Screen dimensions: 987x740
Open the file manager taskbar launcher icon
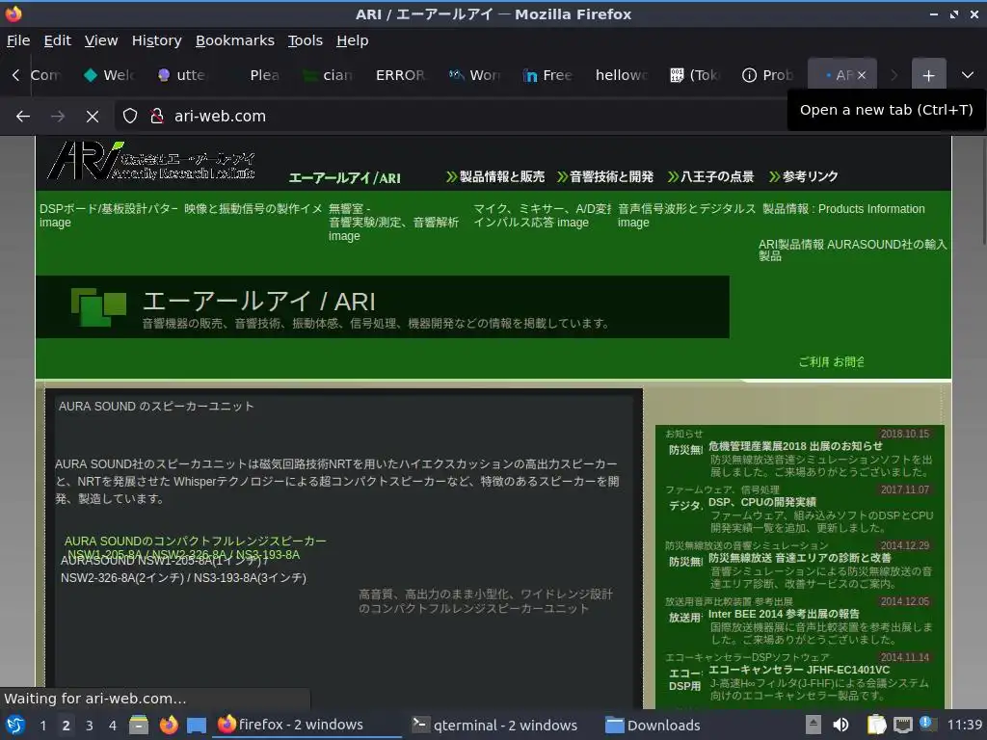[x=139, y=725]
